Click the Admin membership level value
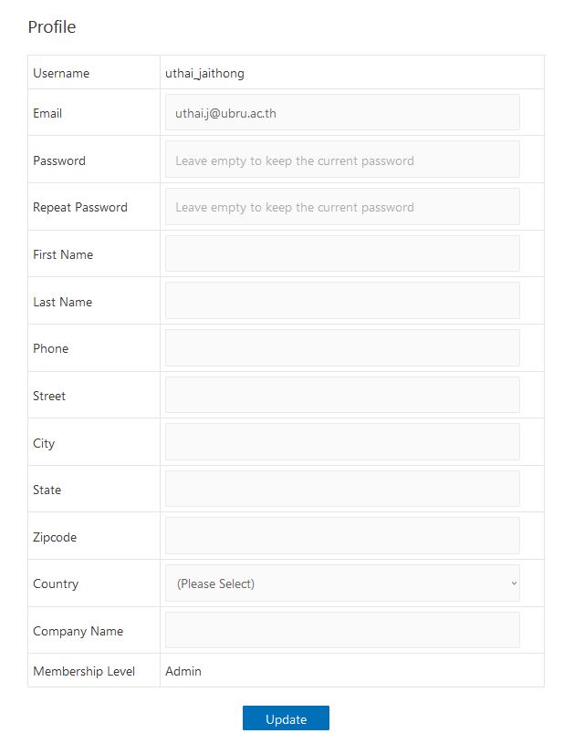Screen dimensions: 574x733 click(x=183, y=671)
